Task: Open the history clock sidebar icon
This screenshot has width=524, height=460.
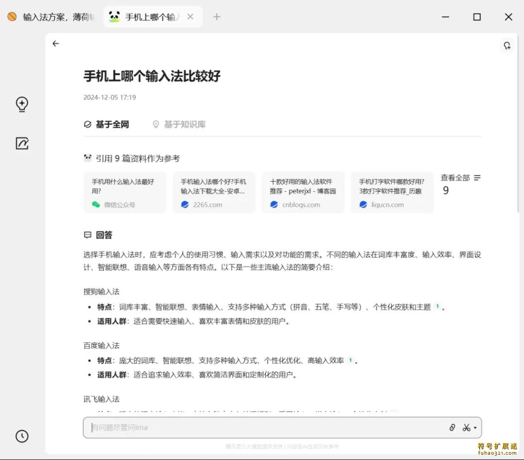Action: click(22, 436)
